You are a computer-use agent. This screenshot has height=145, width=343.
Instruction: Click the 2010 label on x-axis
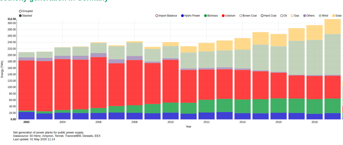point(170,122)
